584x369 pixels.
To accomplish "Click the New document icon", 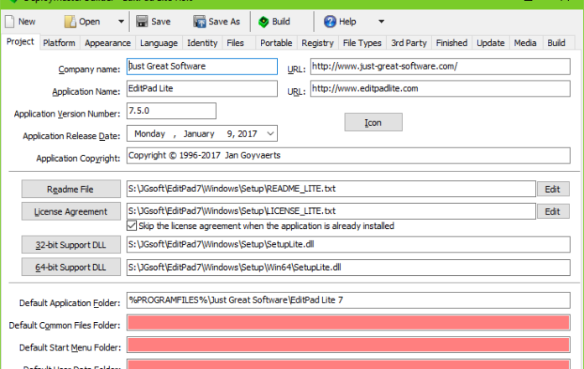I will pos(10,22).
